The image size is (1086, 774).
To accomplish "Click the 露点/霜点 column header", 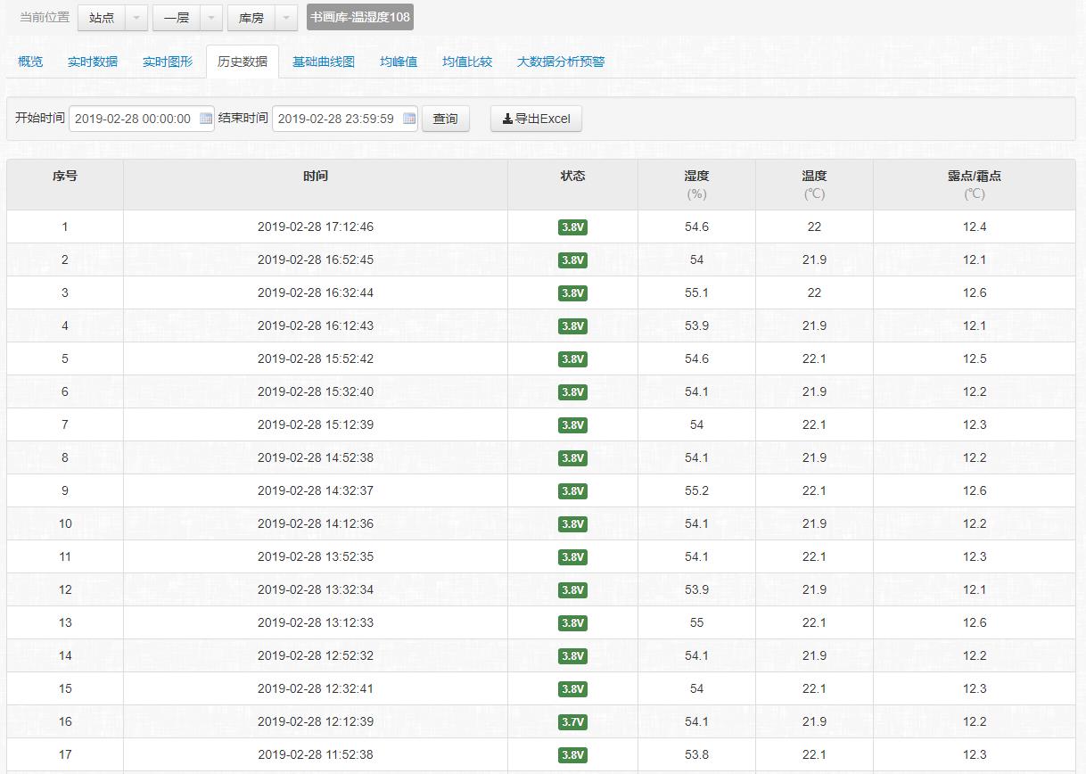I will tap(975, 185).
